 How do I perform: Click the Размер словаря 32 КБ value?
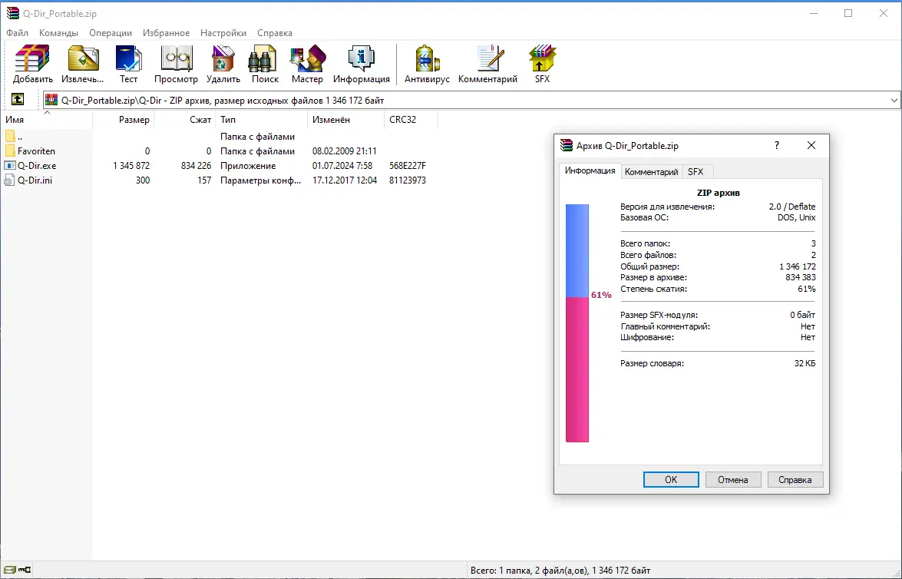(805, 363)
